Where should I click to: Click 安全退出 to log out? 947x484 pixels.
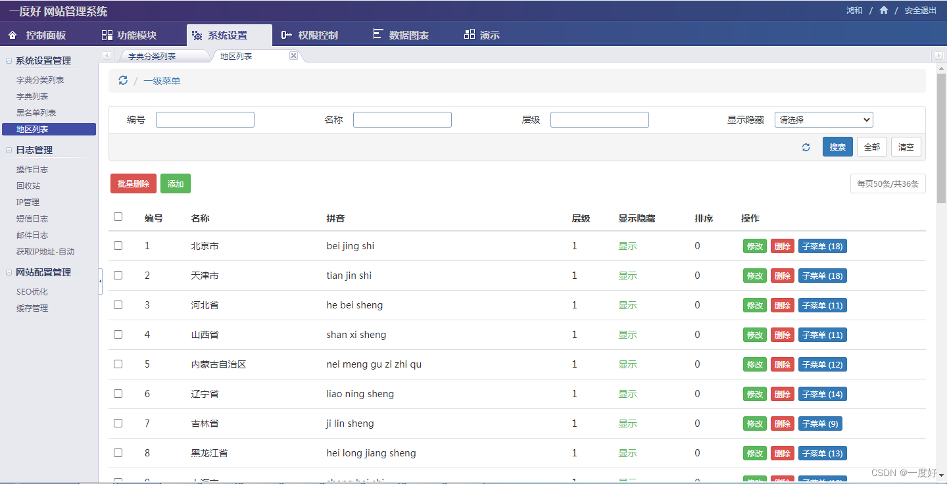(x=921, y=11)
